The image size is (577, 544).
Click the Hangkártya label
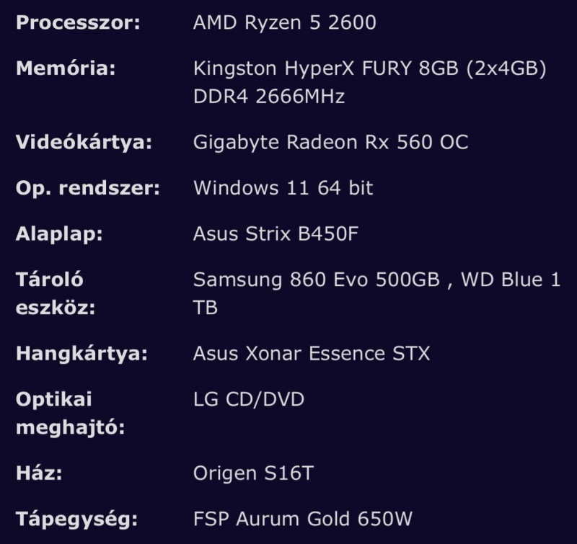click(82, 354)
